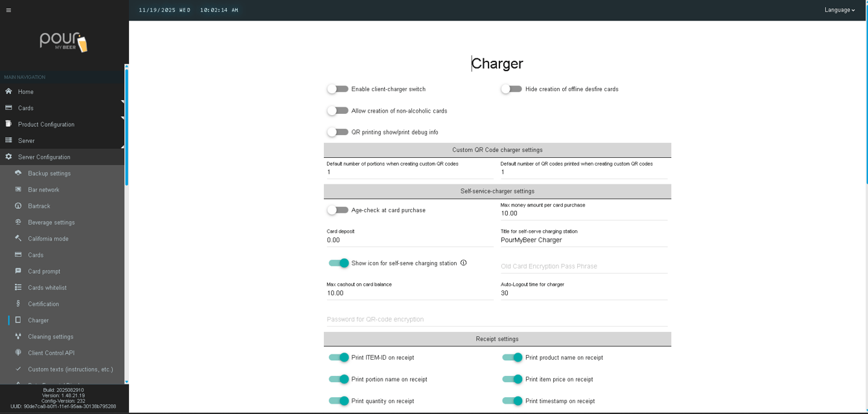Open California mode via its wrench icon
Screen dimensions: 868x414
18,238
